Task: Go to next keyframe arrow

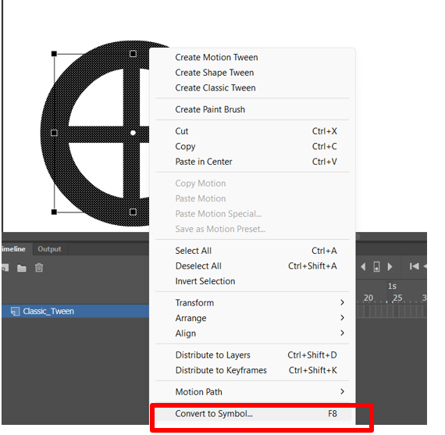Action: click(x=390, y=267)
